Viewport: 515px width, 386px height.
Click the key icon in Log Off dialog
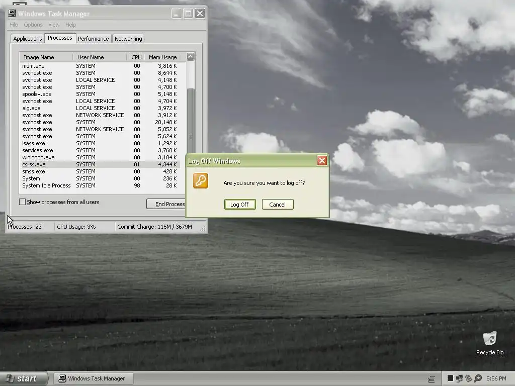coord(200,181)
